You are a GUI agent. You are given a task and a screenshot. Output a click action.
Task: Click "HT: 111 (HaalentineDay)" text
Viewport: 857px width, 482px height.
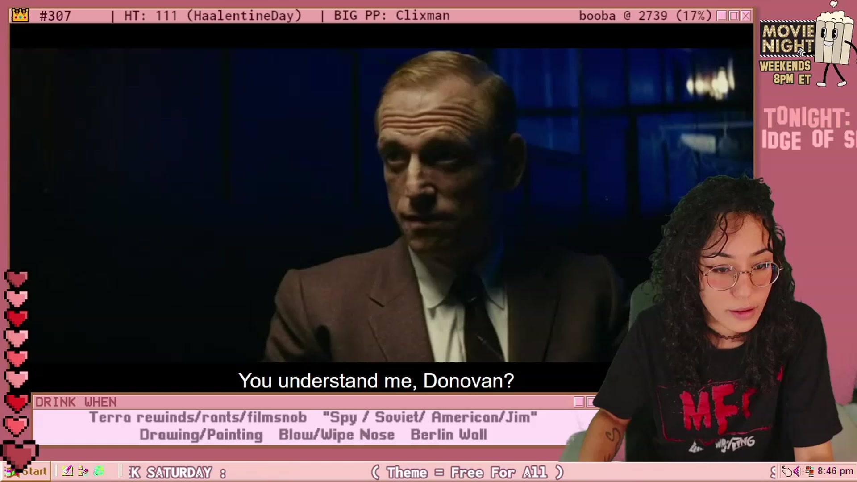click(x=213, y=16)
